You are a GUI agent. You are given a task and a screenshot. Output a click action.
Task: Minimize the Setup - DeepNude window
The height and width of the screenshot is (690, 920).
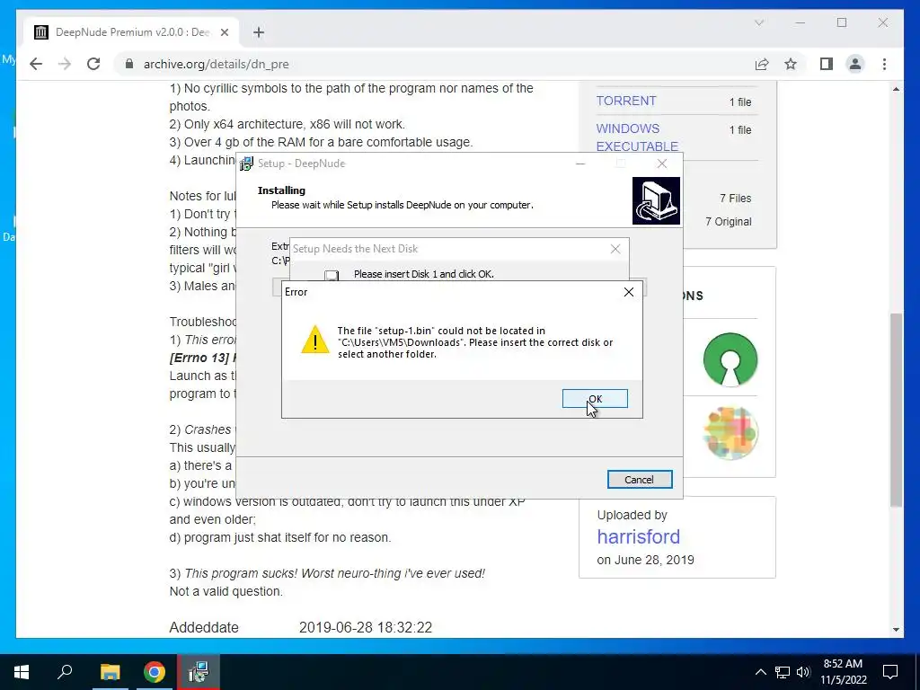click(580, 164)
